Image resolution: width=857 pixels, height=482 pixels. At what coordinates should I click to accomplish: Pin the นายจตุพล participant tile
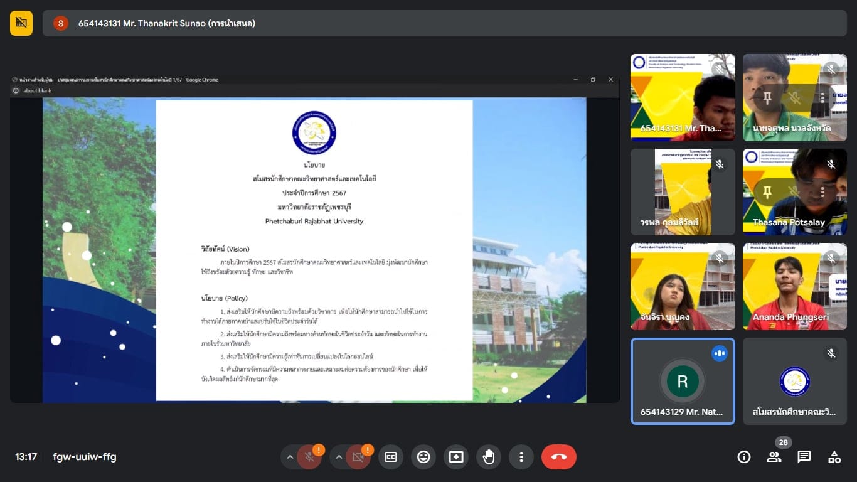(x=767, y=97)
